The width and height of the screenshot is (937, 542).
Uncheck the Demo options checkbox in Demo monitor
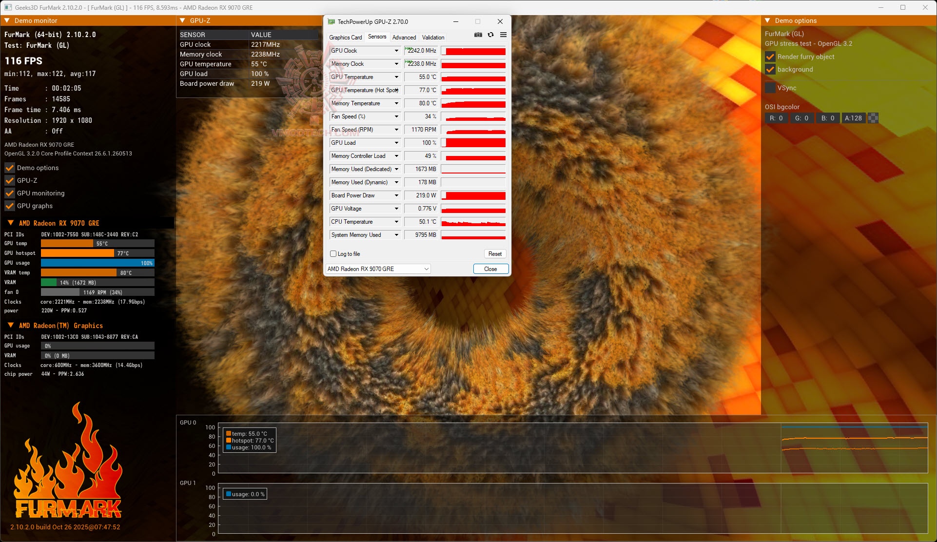click(x=10, y=168)
